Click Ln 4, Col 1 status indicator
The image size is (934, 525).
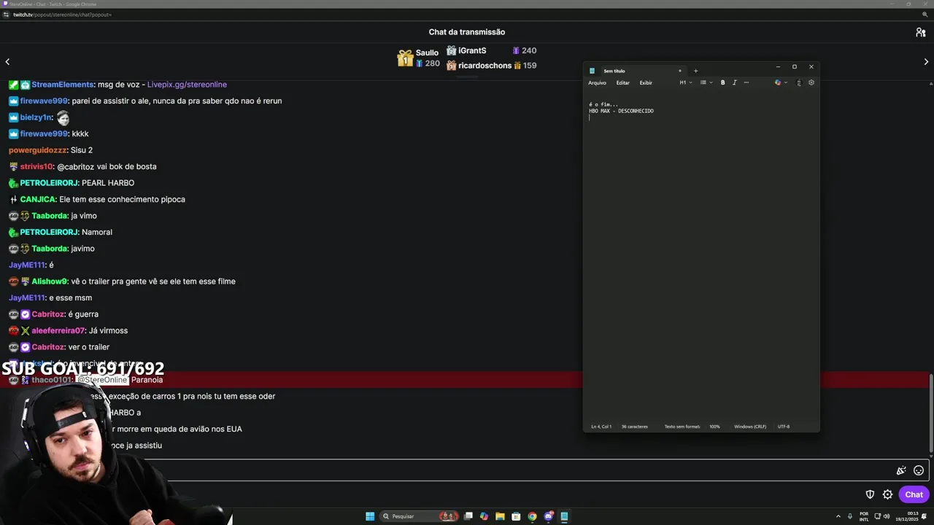coord(601,427)
